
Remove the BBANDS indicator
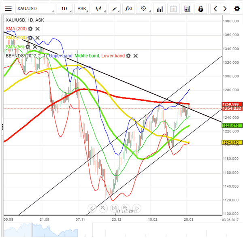(x=136, y=56)
